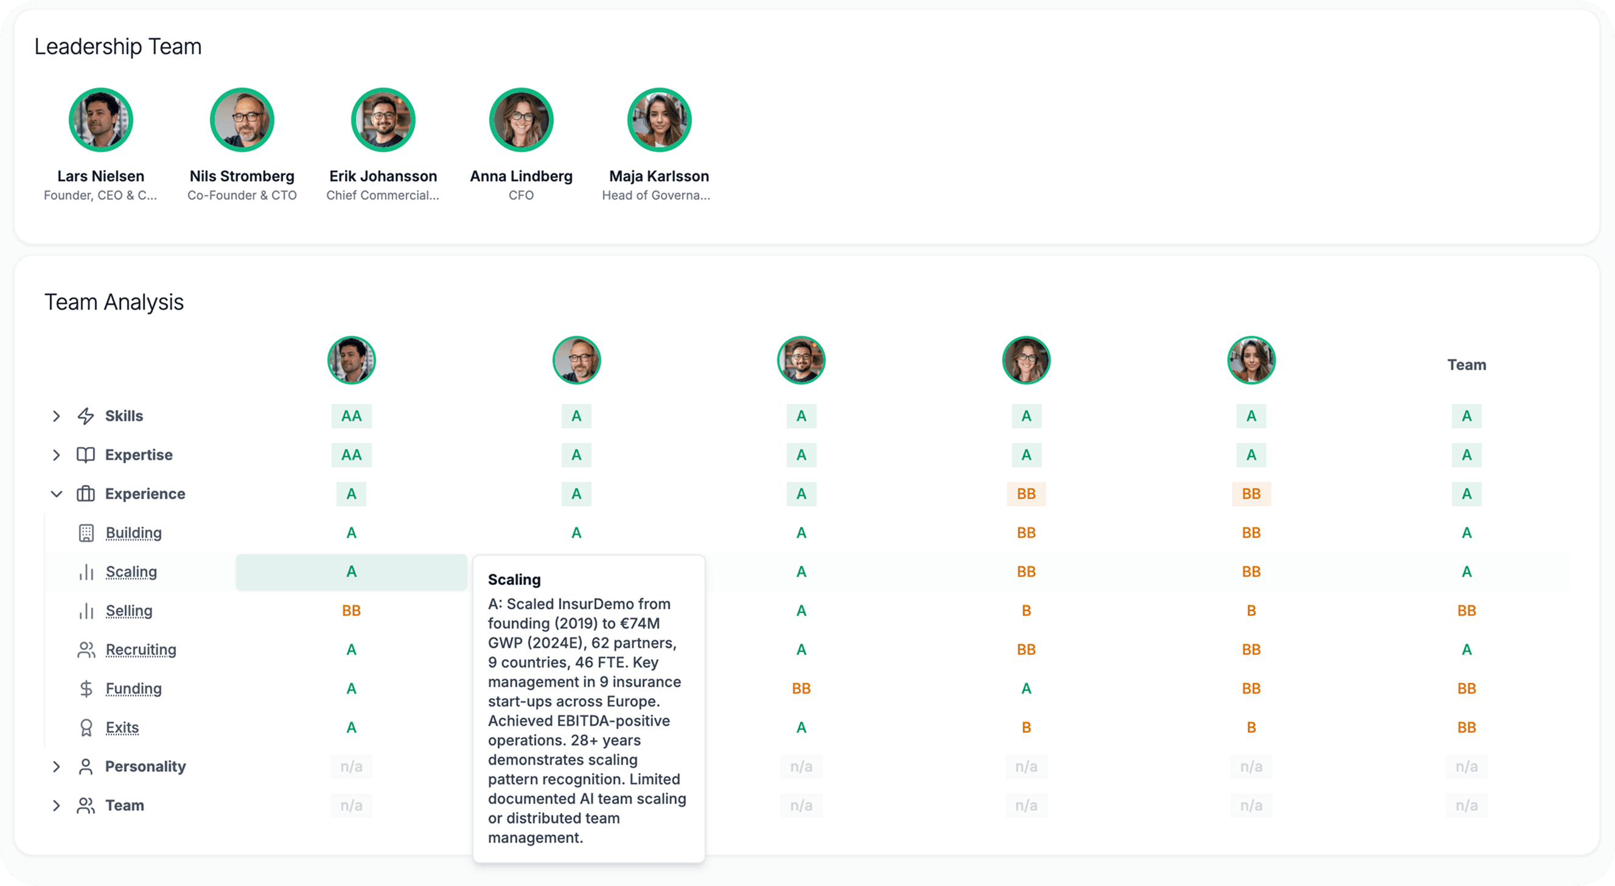Open Anna Lindberg's leadership profile photo

tap(521, 120)
